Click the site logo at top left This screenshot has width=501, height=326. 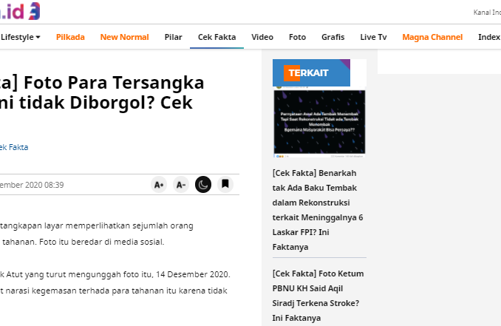coord(20,11)
